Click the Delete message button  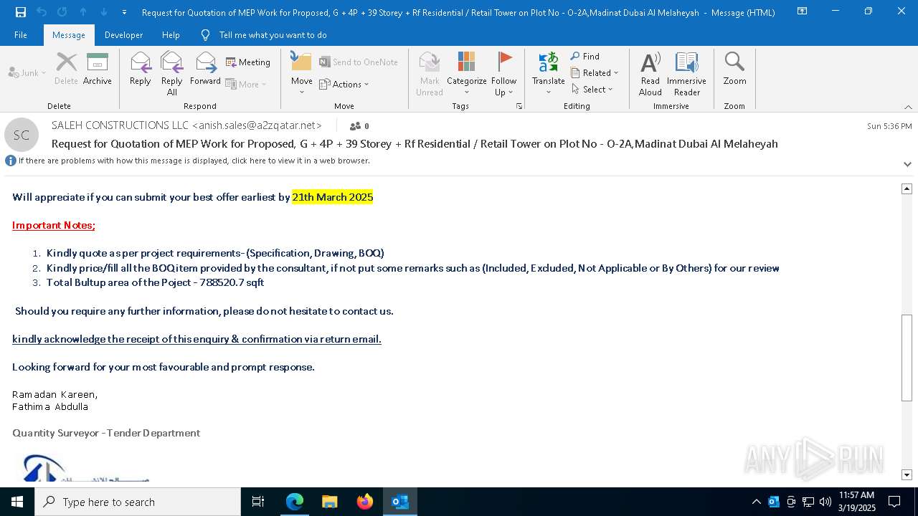click(66, 69)
